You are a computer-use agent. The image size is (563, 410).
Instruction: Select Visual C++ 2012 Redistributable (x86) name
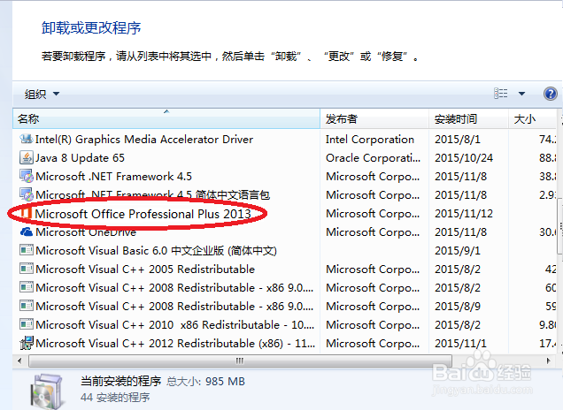[x=175, y=344]
